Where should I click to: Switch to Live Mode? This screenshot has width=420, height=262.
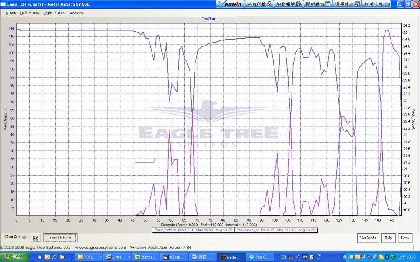(367, 238)
